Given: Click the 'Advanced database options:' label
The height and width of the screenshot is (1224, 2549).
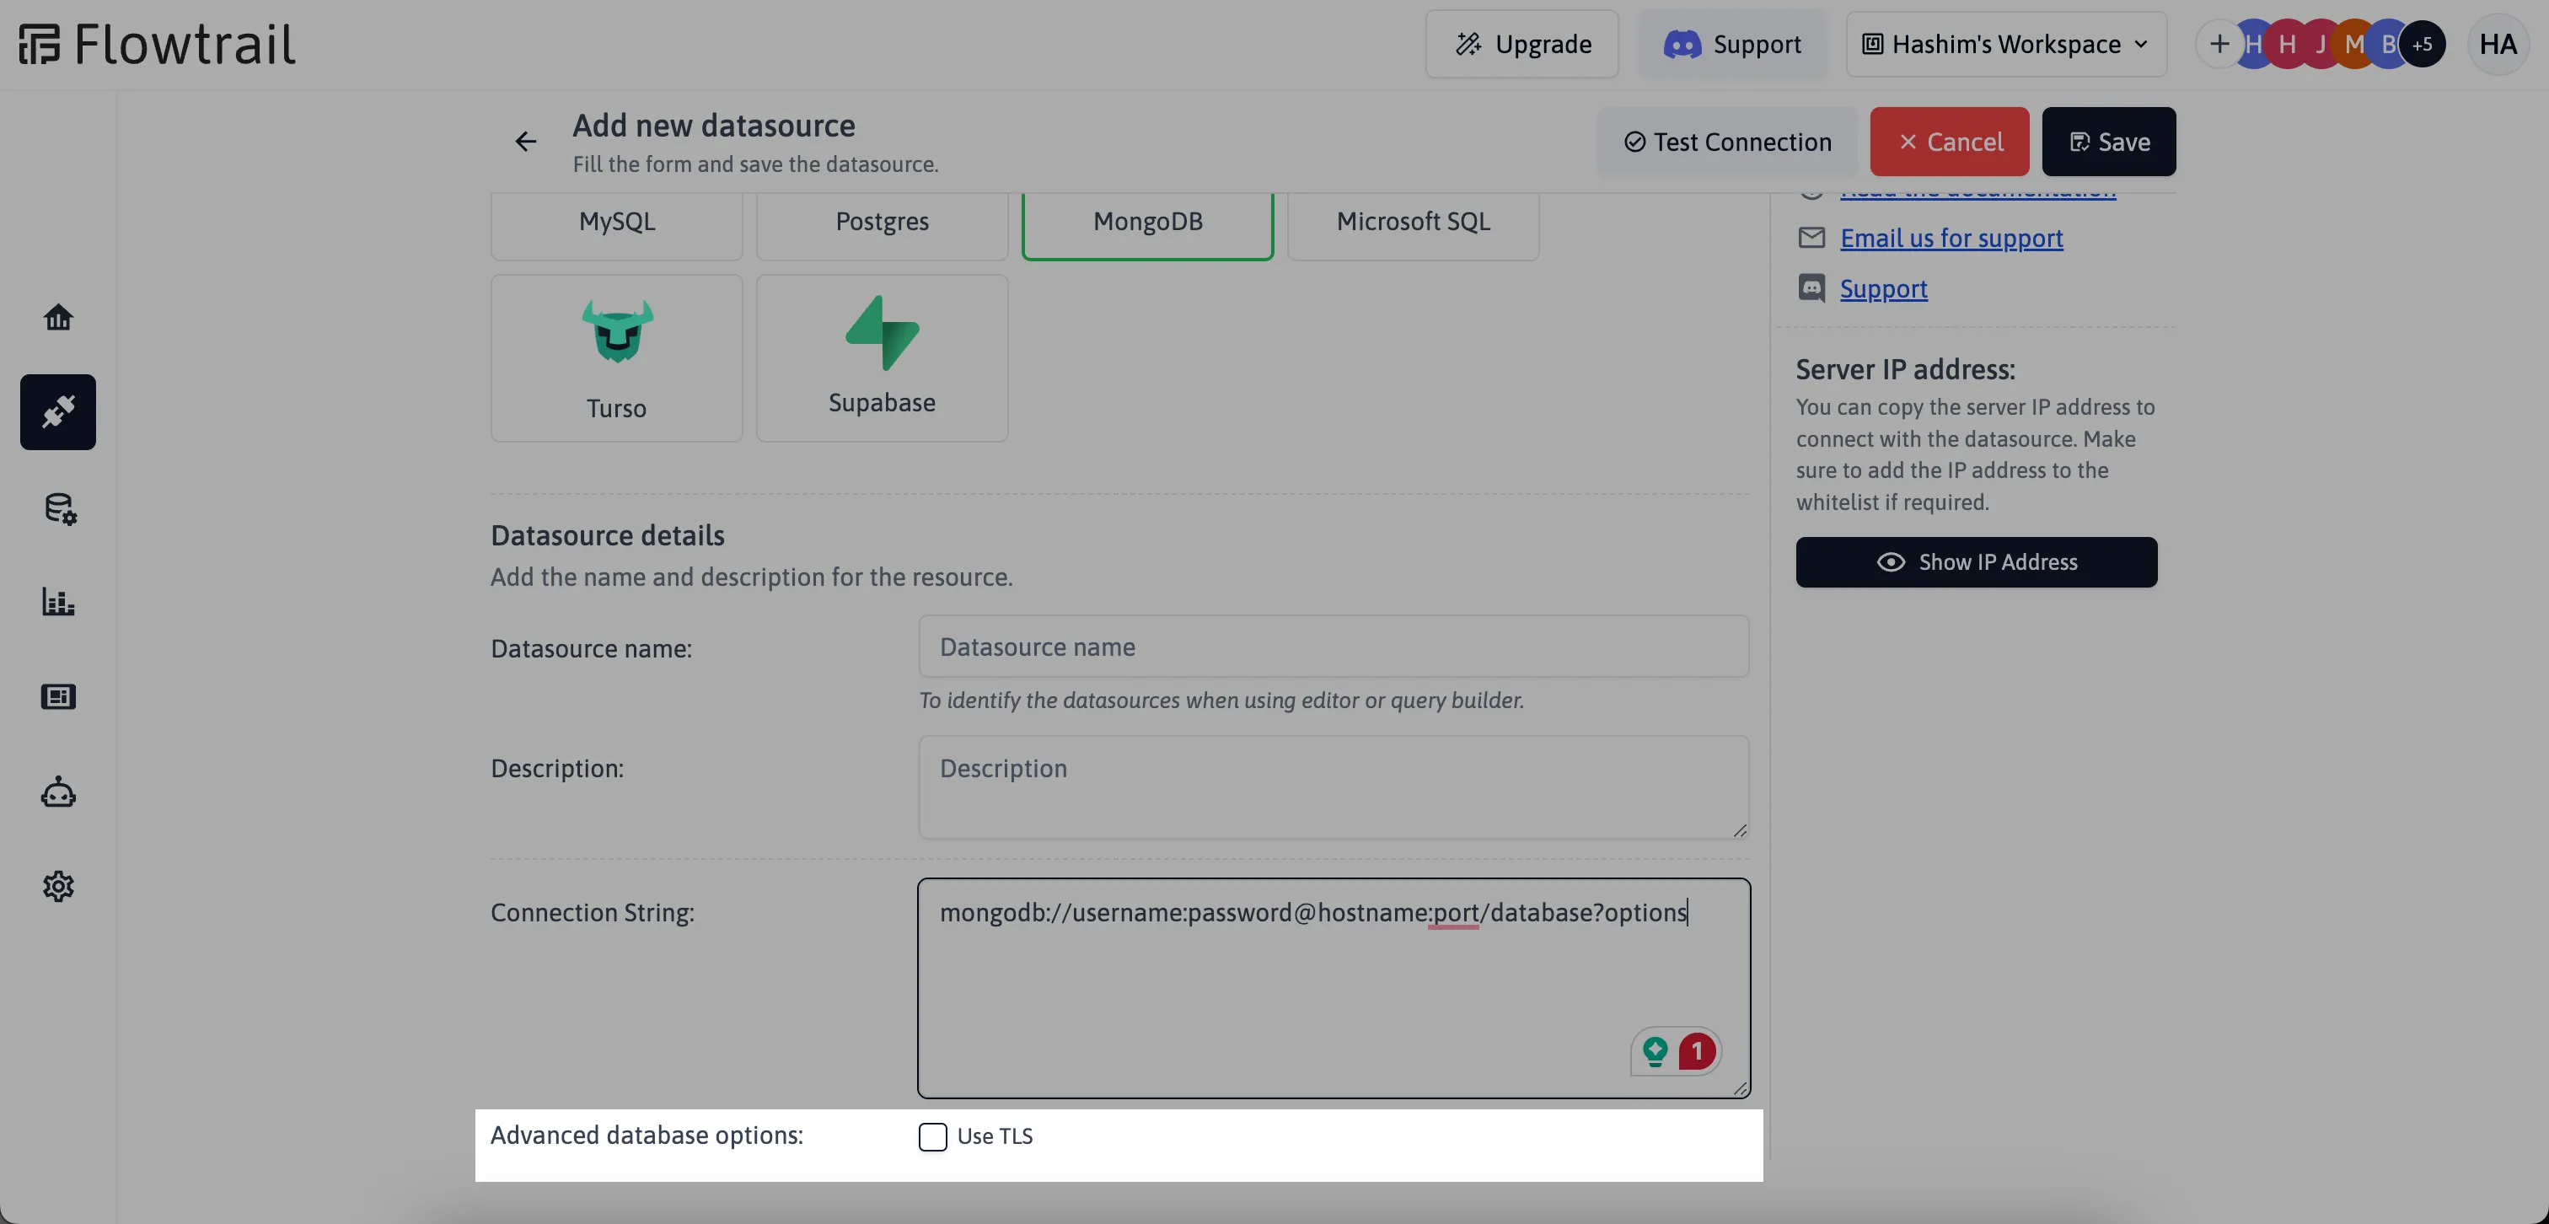Looking at the screenshot, I should tap(647, 1135).
